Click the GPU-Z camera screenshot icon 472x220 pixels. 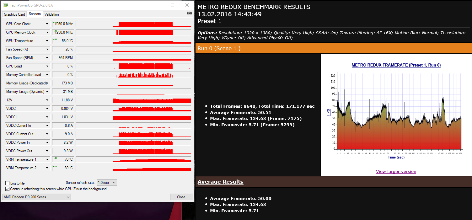189,13
